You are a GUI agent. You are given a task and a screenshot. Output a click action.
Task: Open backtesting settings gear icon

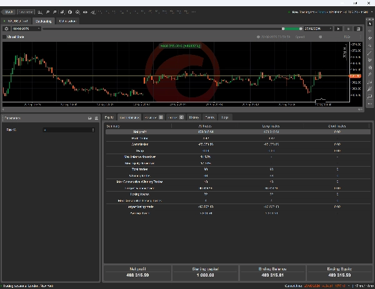click(x=6, y=29)
